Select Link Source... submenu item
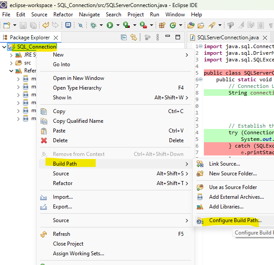This screenshot has width=274, height=265. click(x=235, y=164)
